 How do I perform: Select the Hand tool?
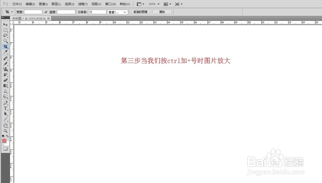5,125
